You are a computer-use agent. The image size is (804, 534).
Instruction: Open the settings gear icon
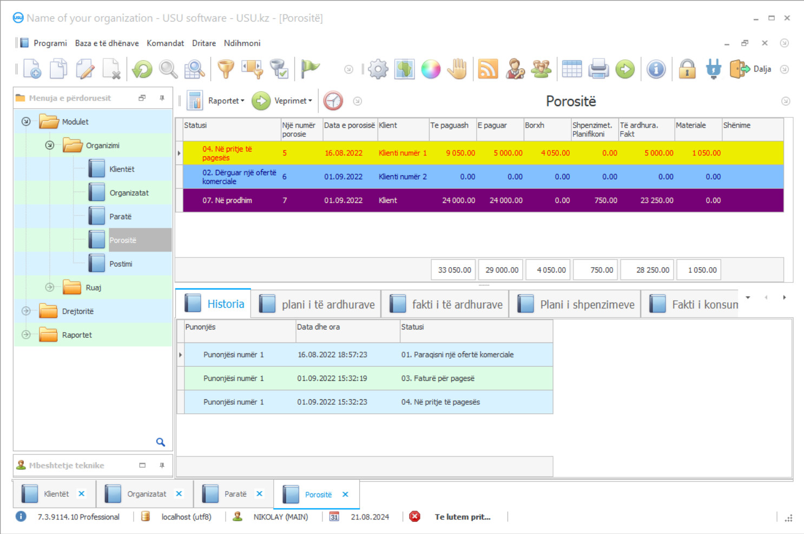click(378, 69)
